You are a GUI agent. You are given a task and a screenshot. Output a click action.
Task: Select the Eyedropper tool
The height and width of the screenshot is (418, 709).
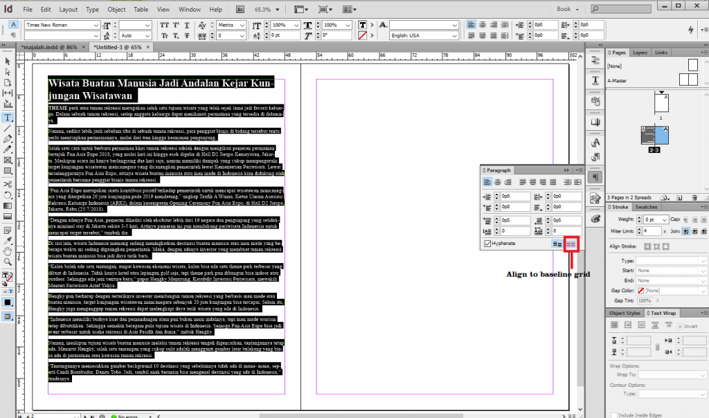(x=8, y=240)
